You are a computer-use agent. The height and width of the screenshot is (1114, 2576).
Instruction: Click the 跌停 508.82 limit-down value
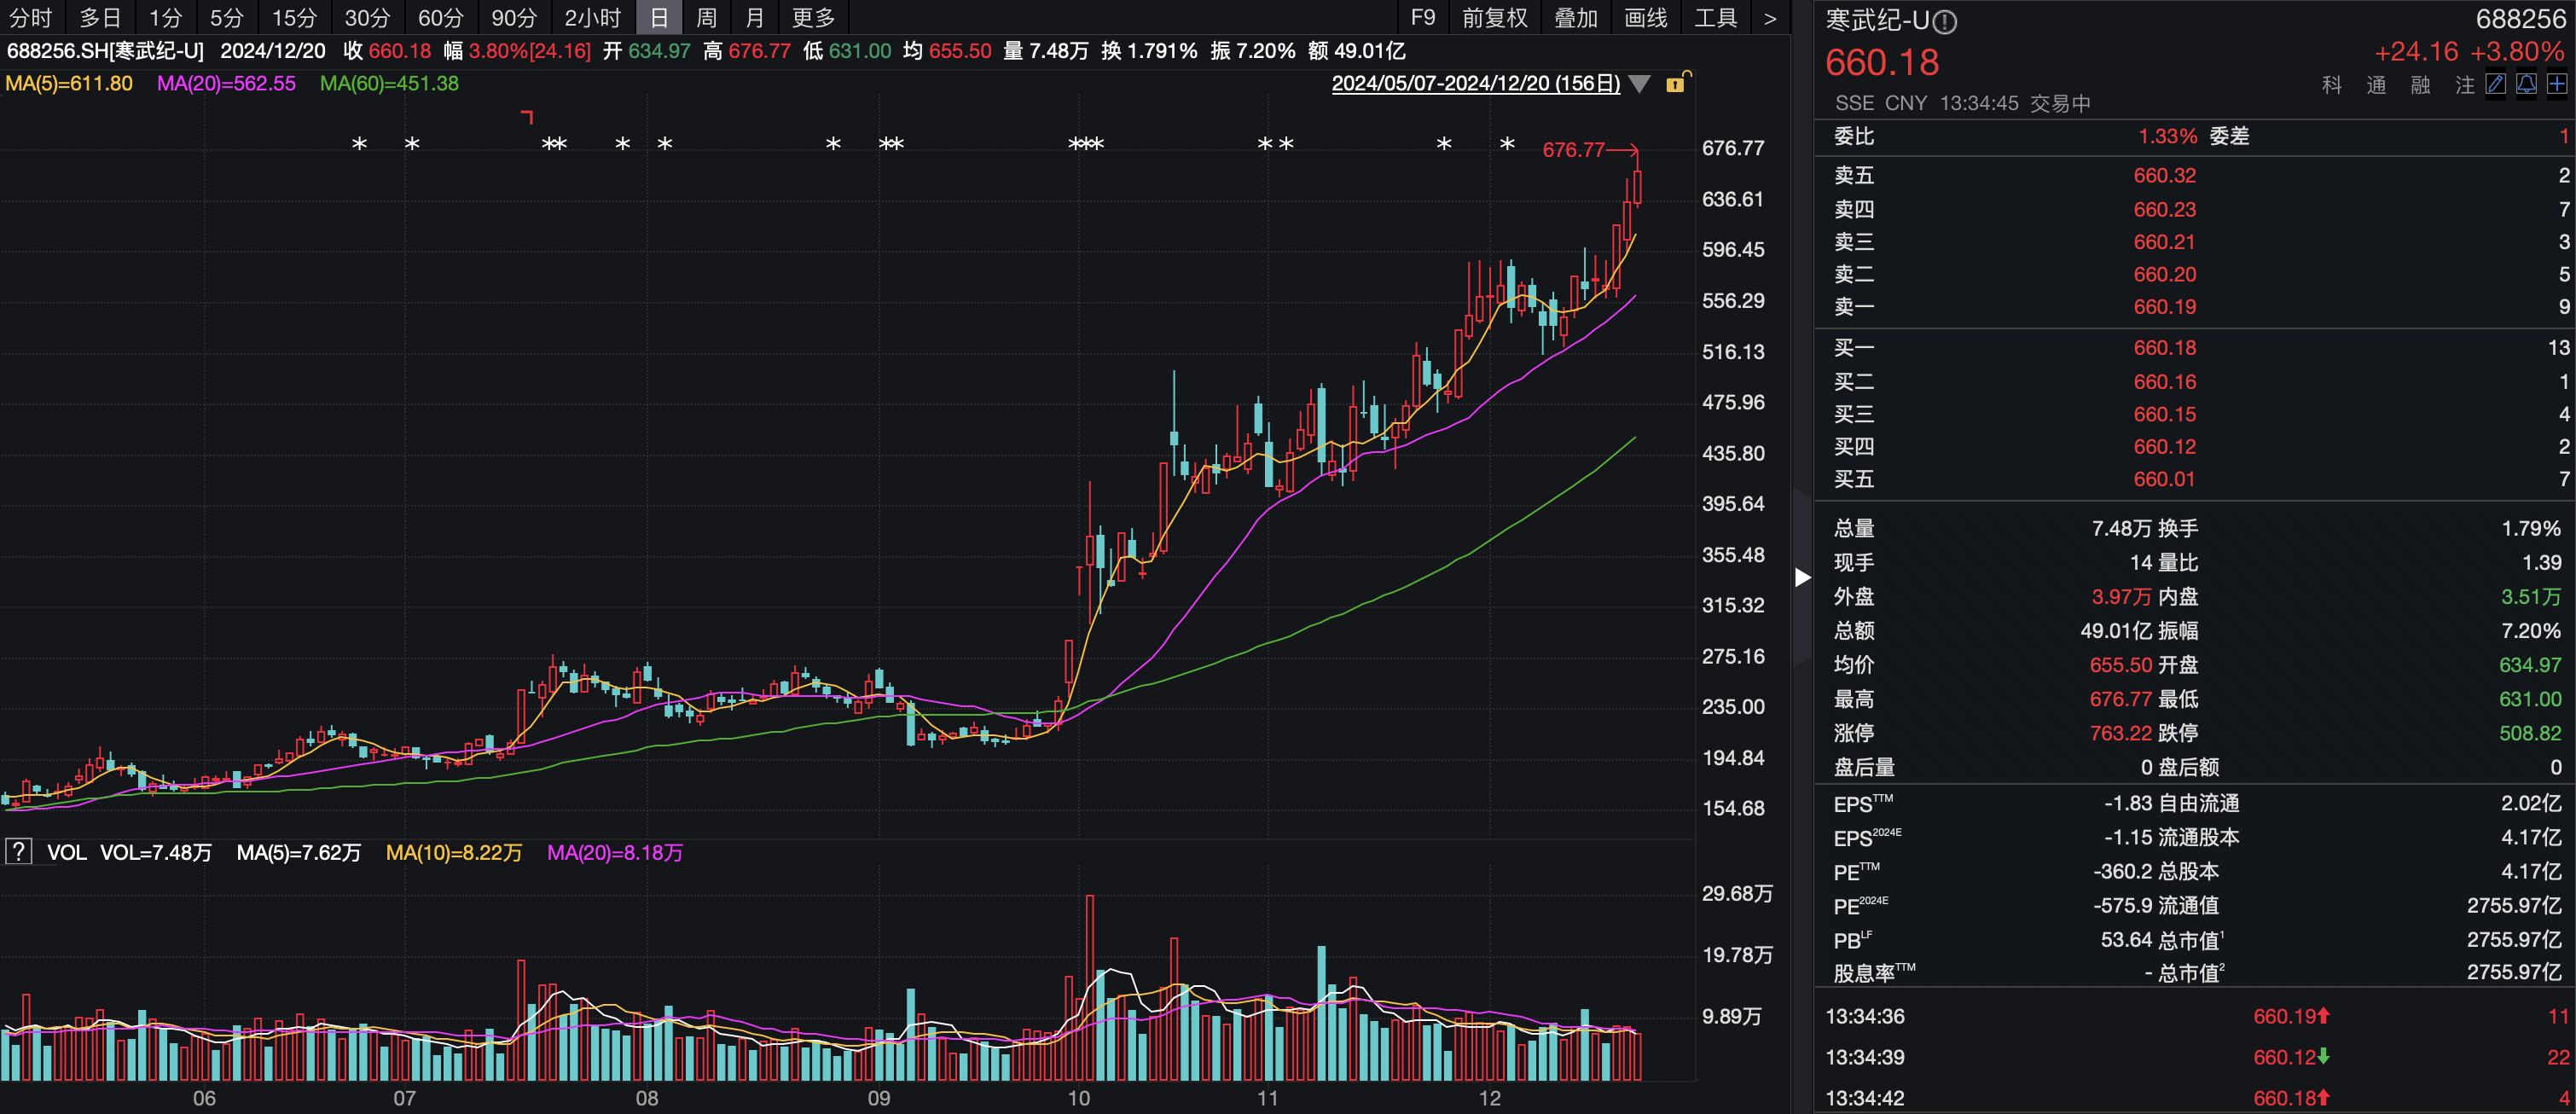[x=2530, y=734]
